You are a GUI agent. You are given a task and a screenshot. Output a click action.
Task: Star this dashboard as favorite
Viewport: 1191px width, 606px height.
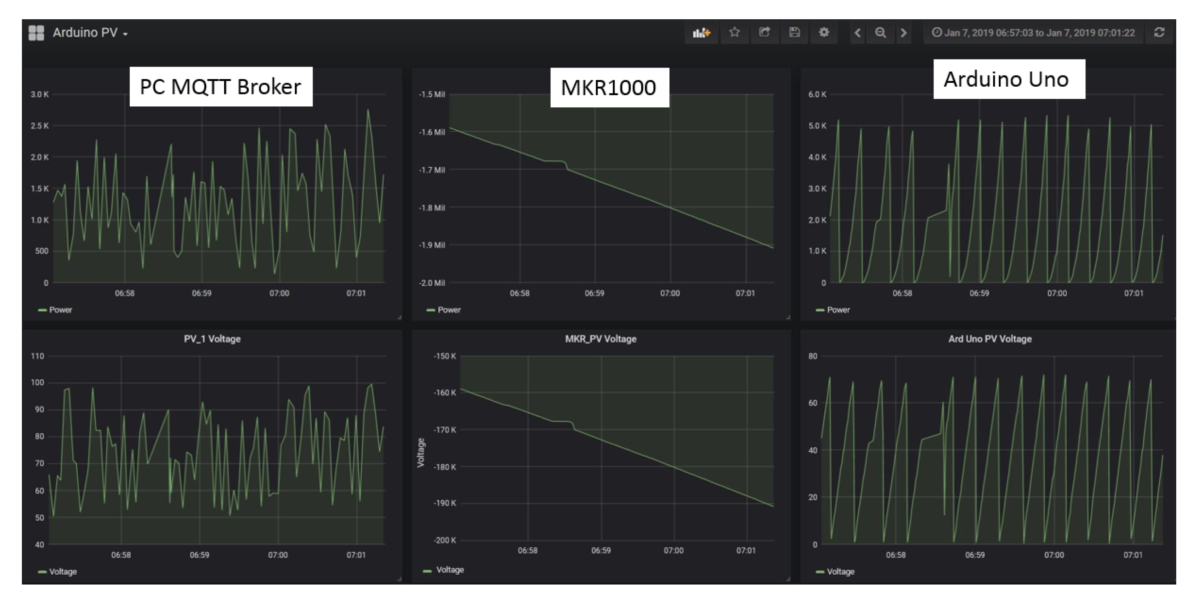point(734,32)
